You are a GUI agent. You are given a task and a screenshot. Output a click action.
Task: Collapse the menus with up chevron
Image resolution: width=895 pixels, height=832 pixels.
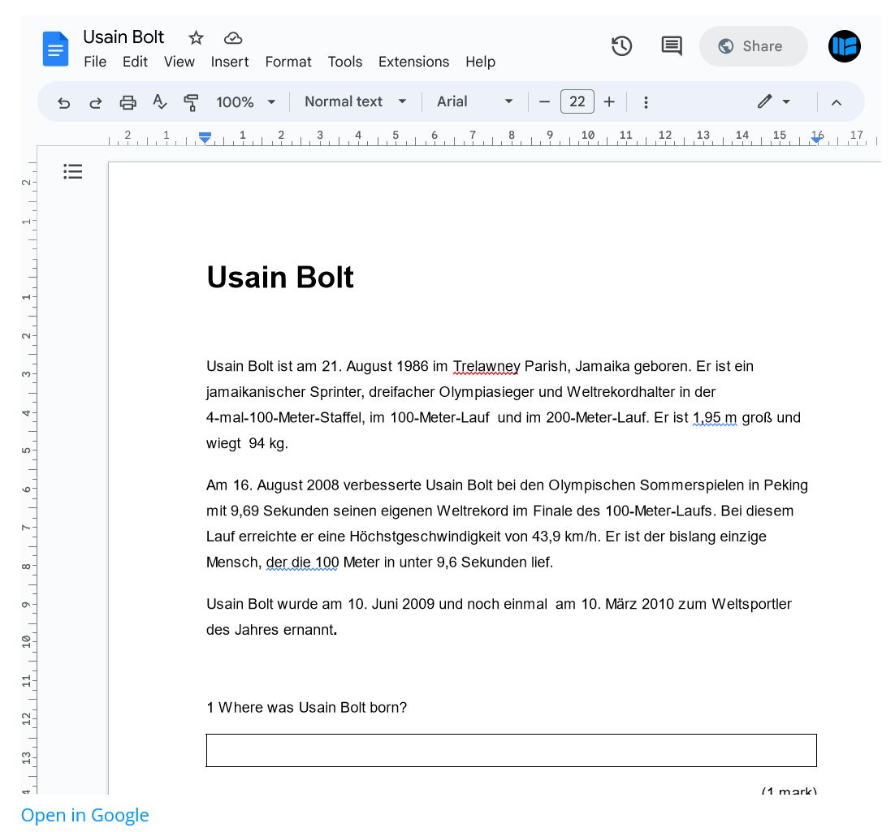[836, 102]
